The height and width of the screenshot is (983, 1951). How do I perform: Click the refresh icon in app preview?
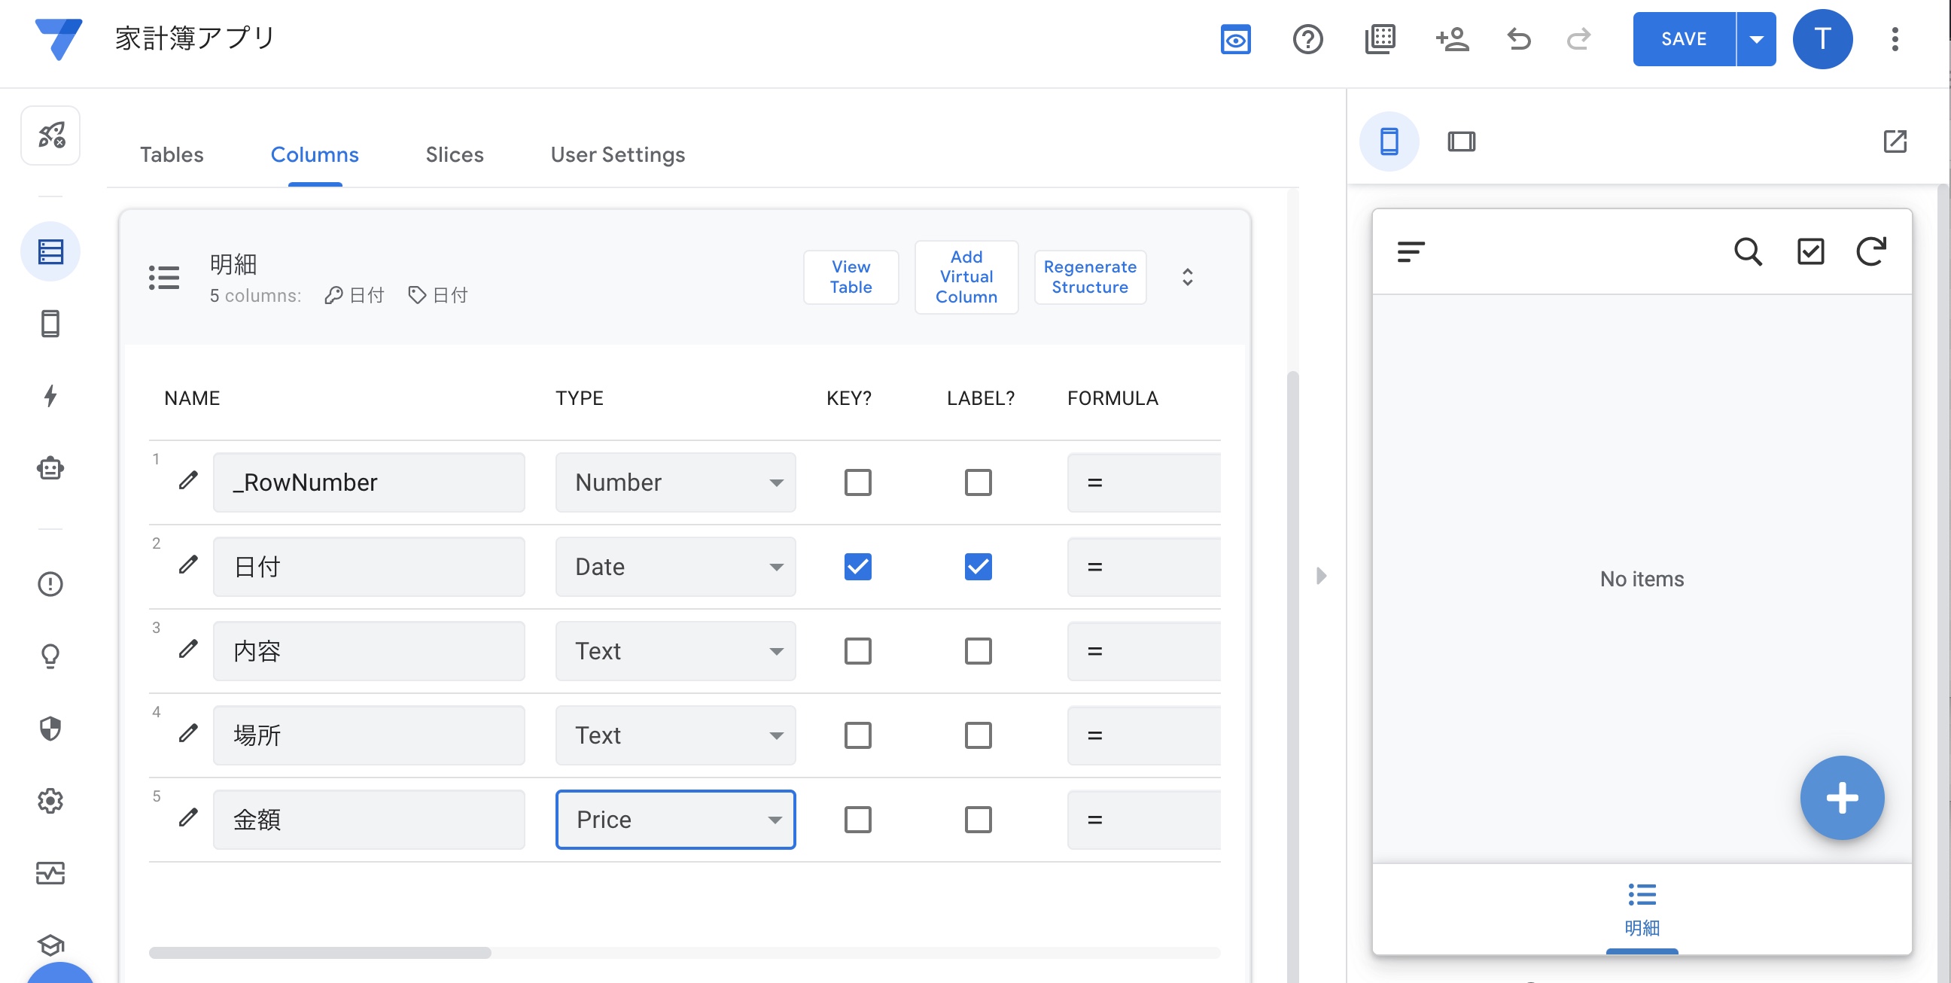pos(1870,251)
